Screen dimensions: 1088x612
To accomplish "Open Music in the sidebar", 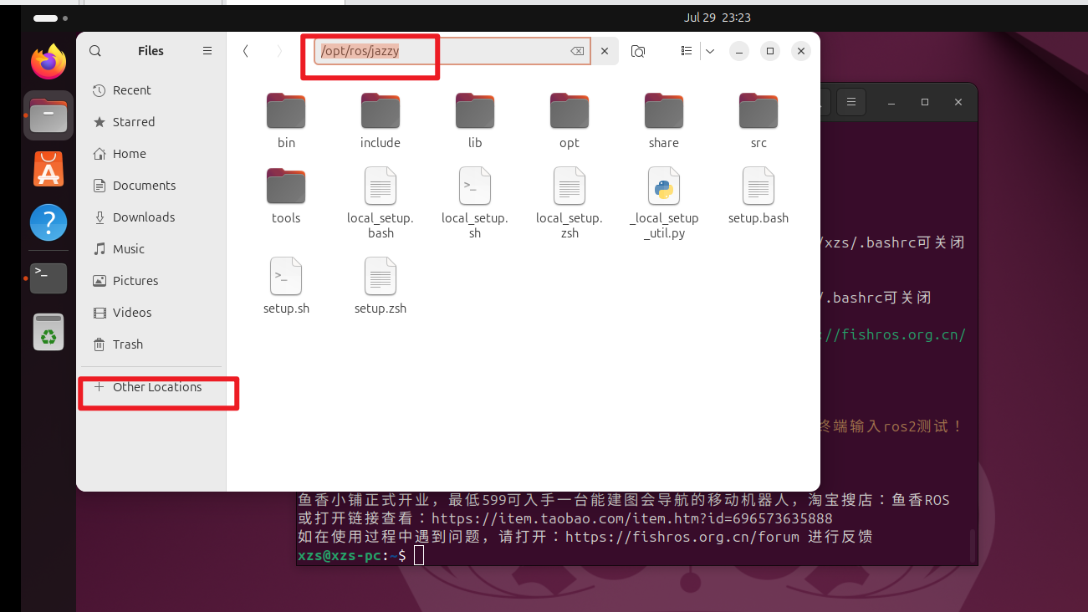I will click(151, 249).
